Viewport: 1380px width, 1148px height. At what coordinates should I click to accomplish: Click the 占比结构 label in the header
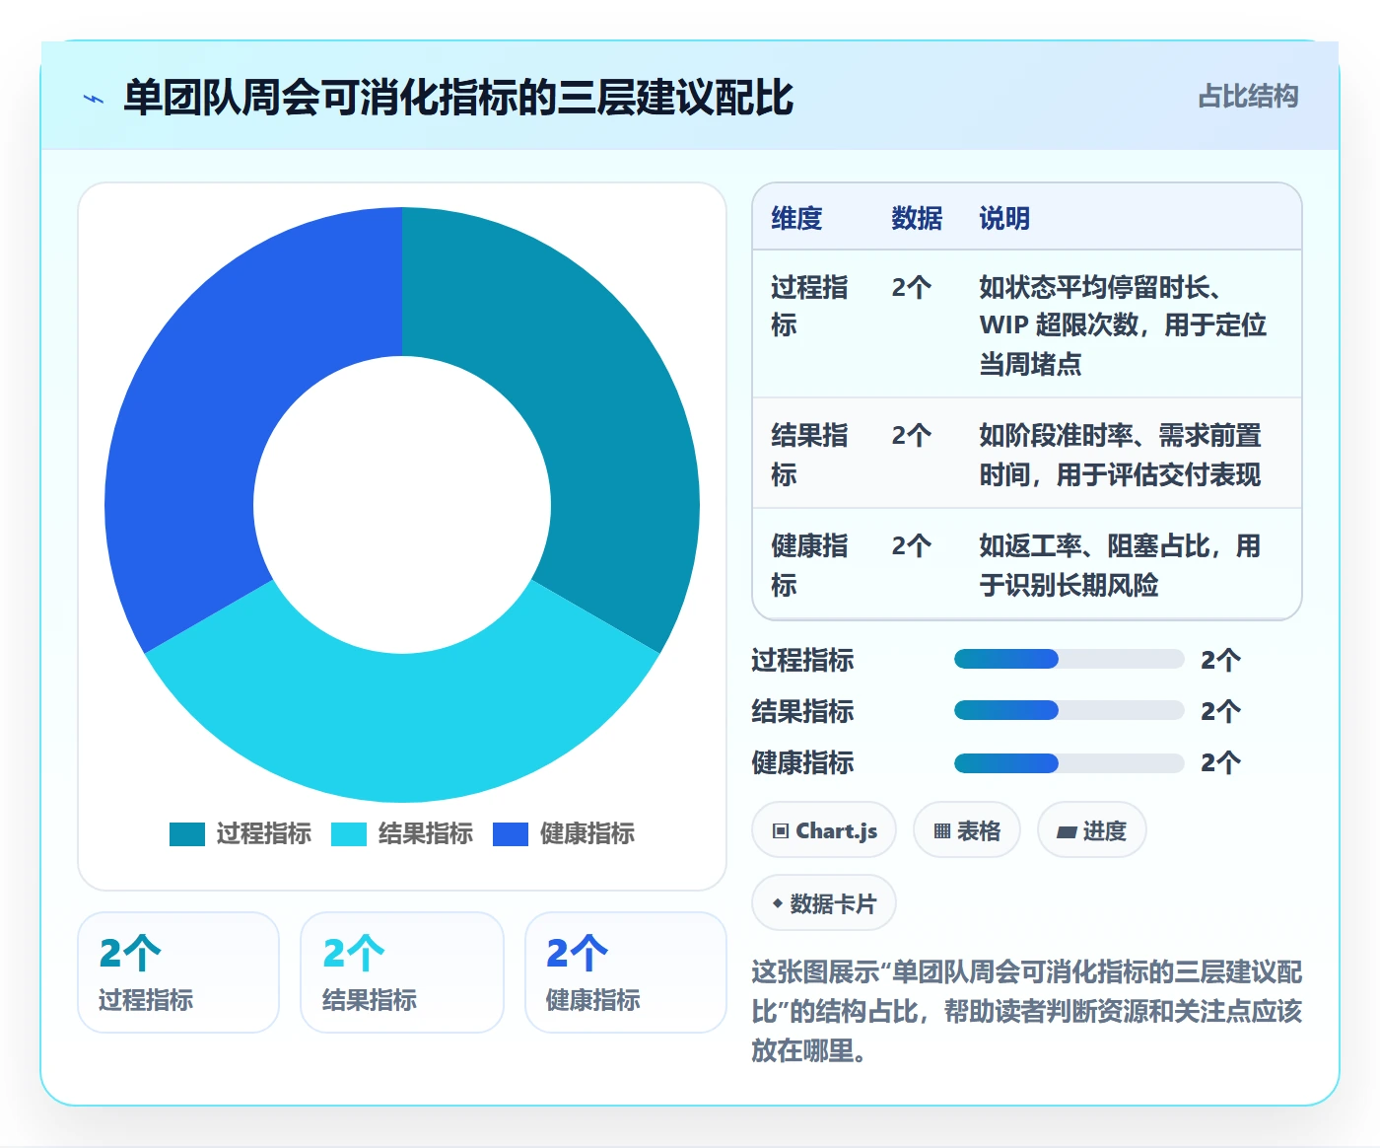pos(1248,96)
